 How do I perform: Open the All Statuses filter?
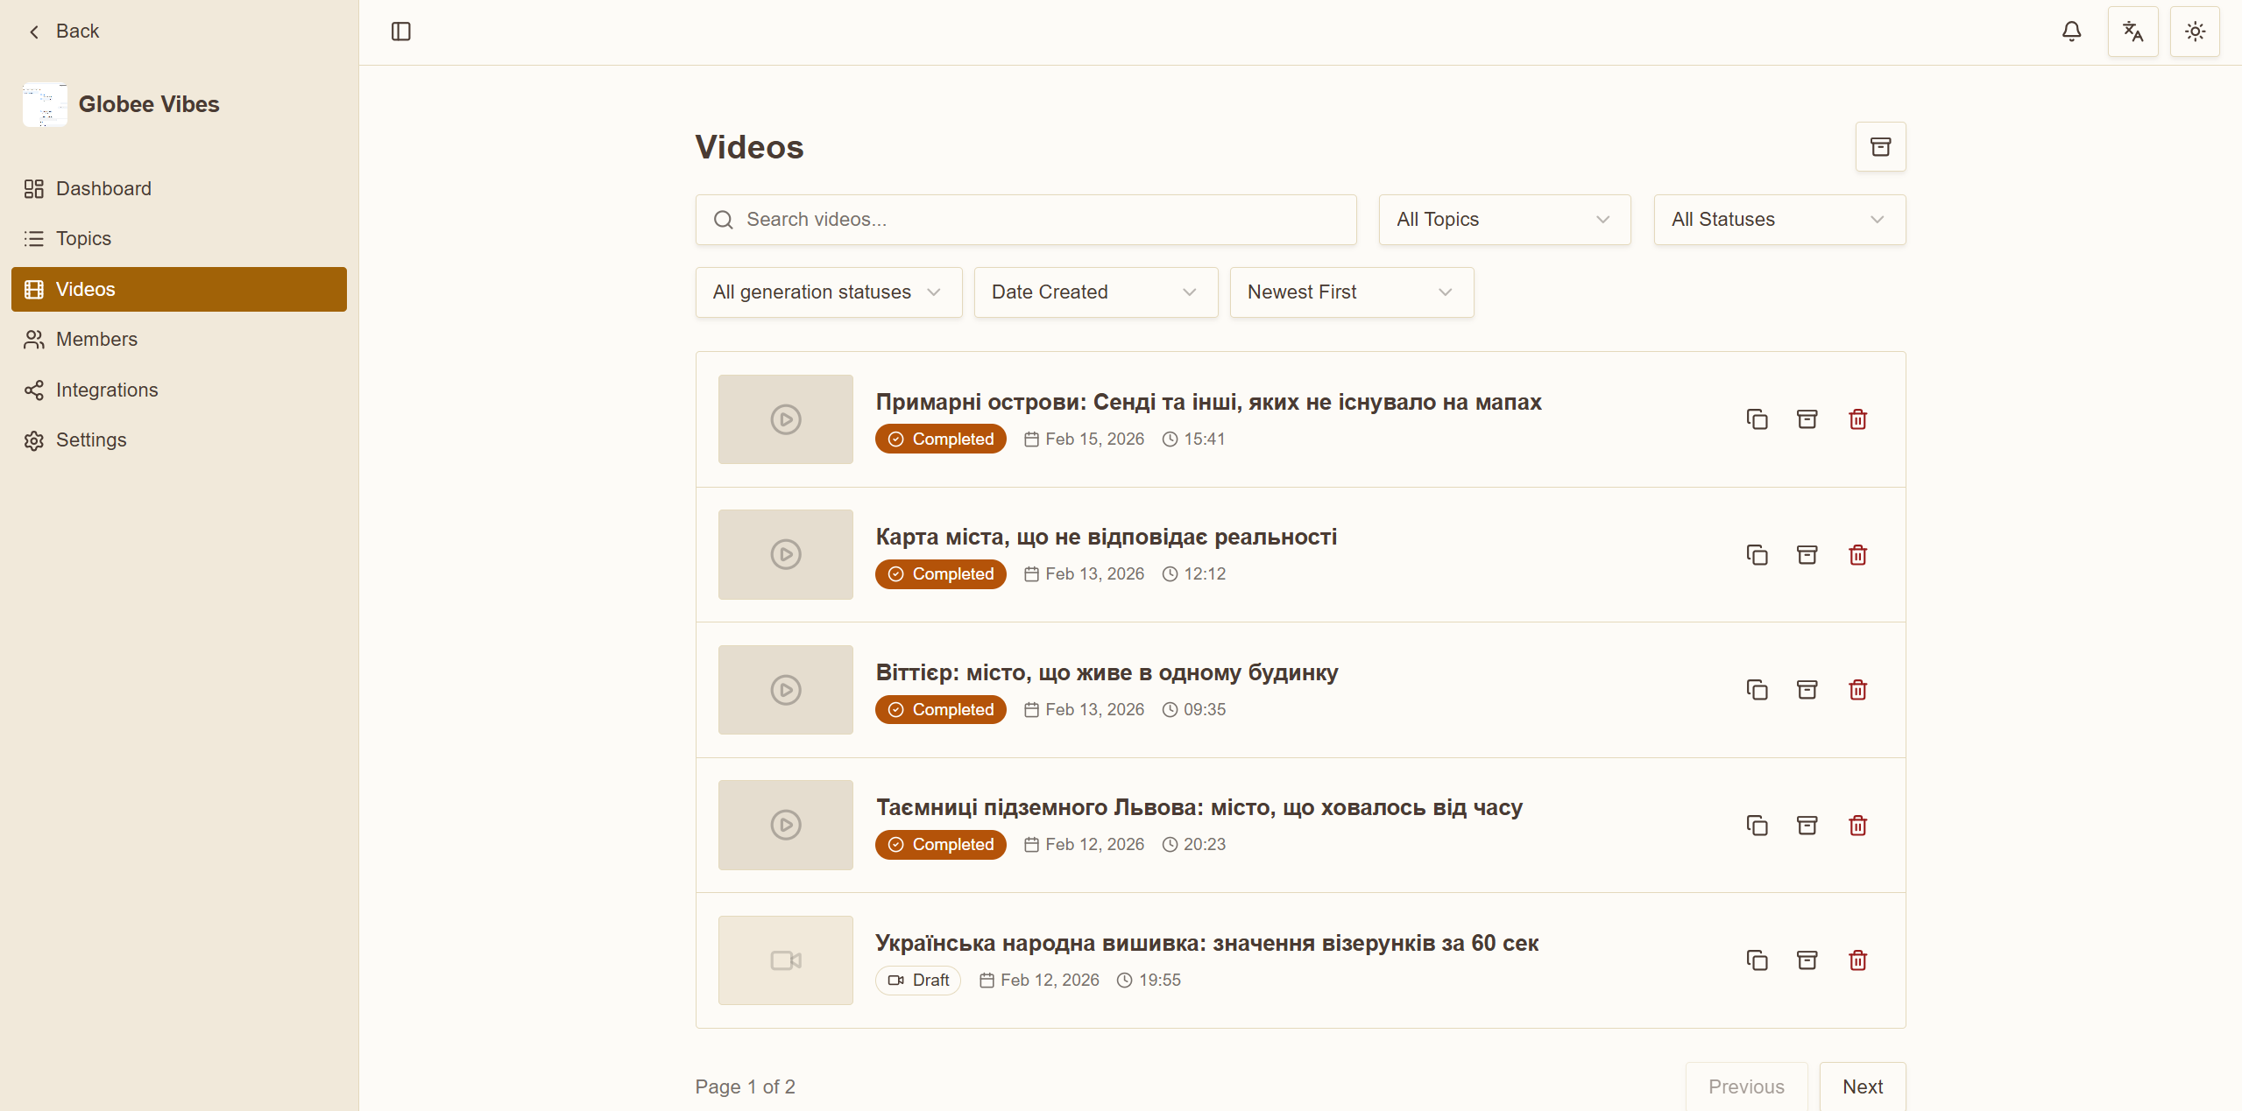point(1779,220)
